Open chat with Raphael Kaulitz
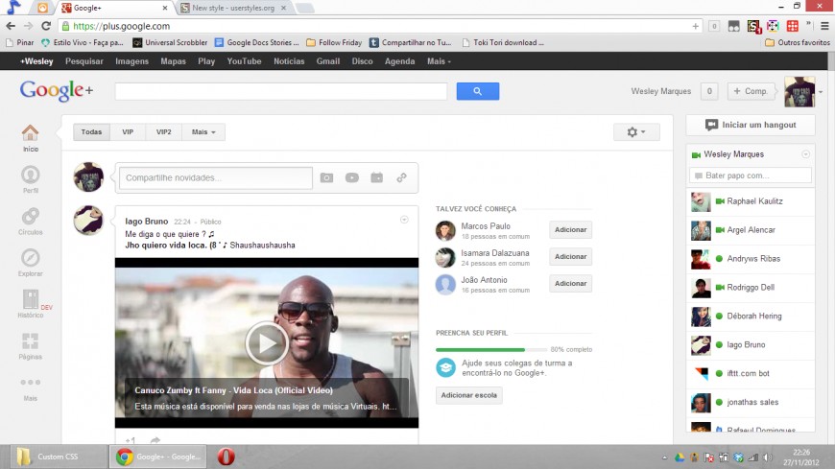The image size is (835, 469). (x=751, y=201)
